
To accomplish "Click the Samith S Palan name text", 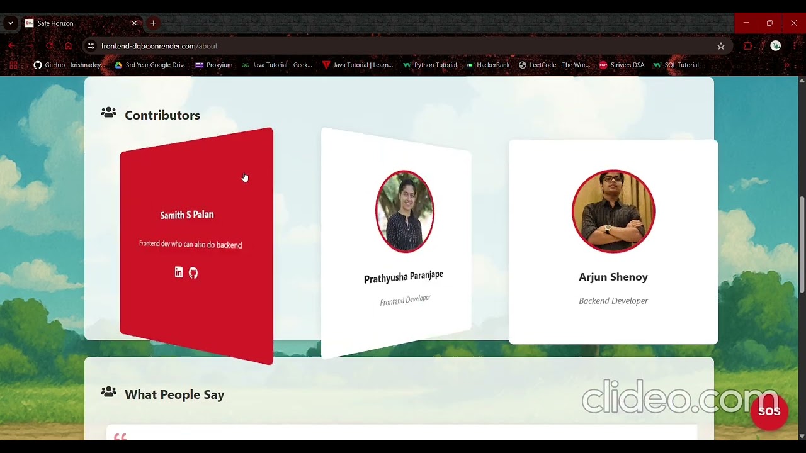I will tap(187, 215).
